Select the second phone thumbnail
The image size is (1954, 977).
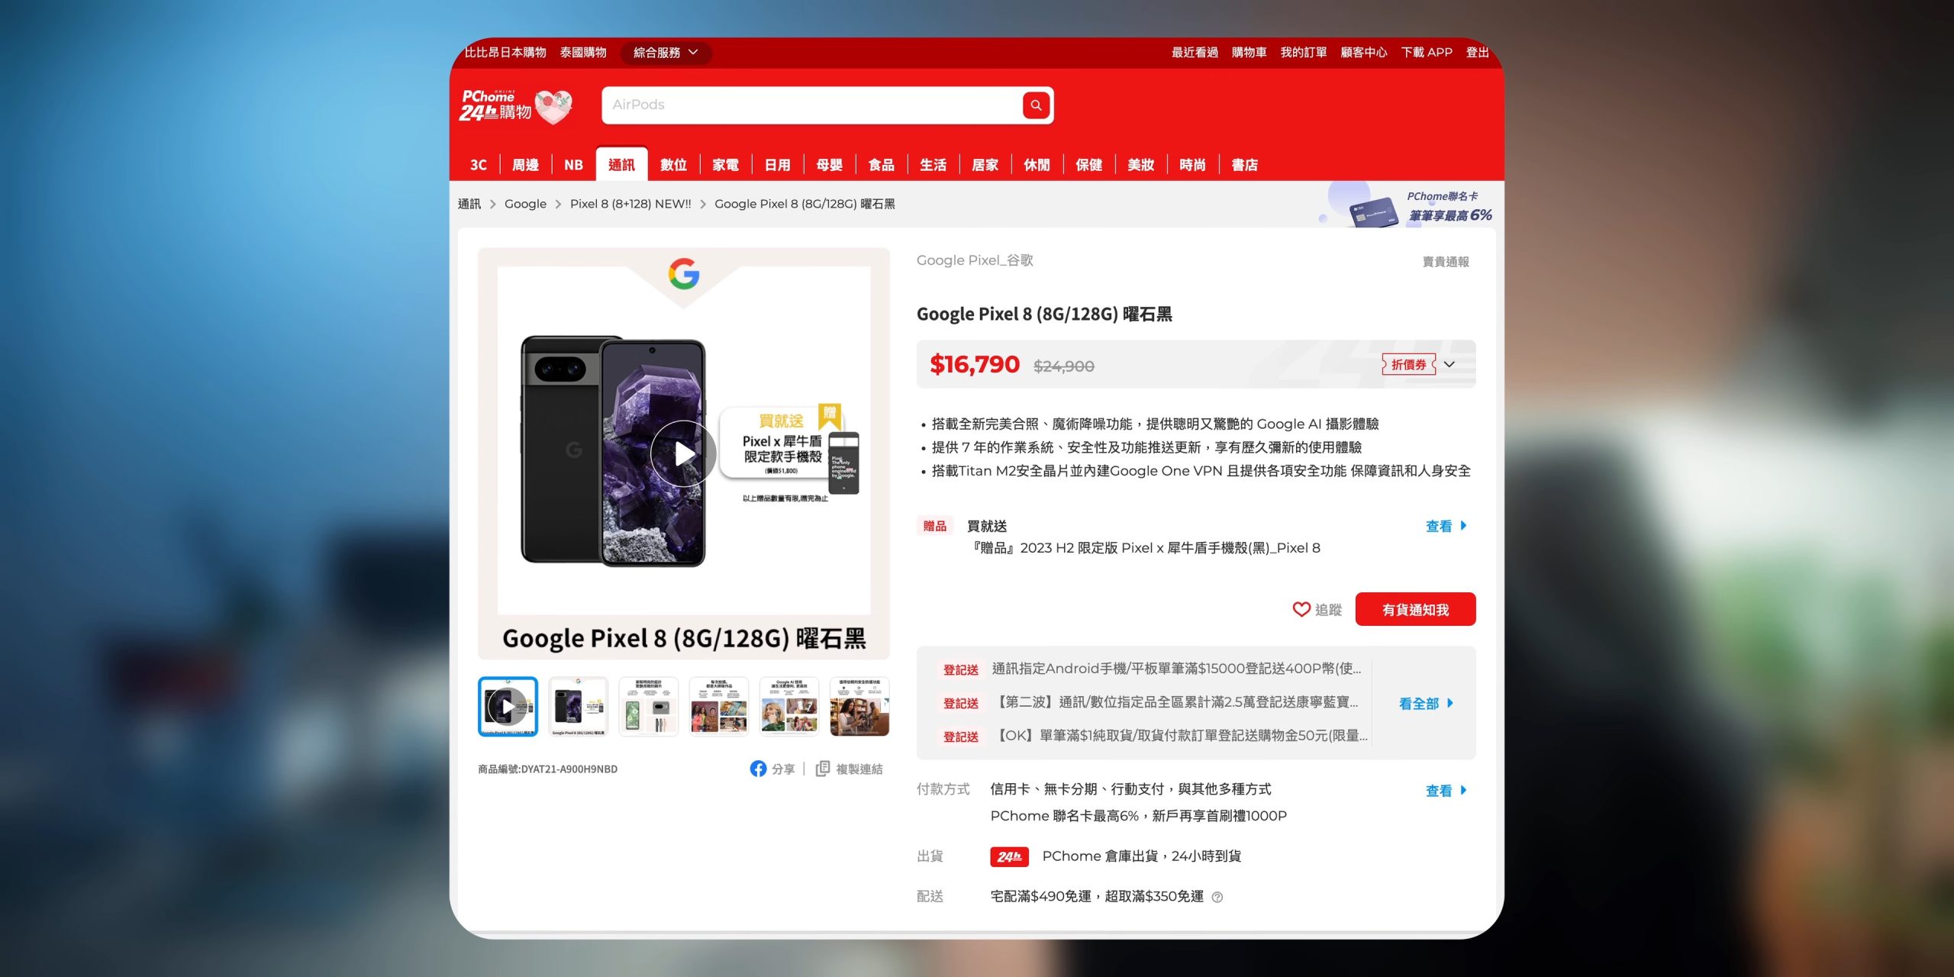(x=578, y=706)
